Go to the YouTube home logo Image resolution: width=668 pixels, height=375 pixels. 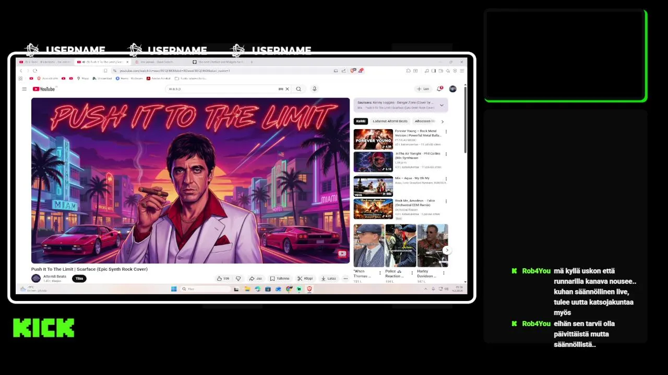(44, 89)
